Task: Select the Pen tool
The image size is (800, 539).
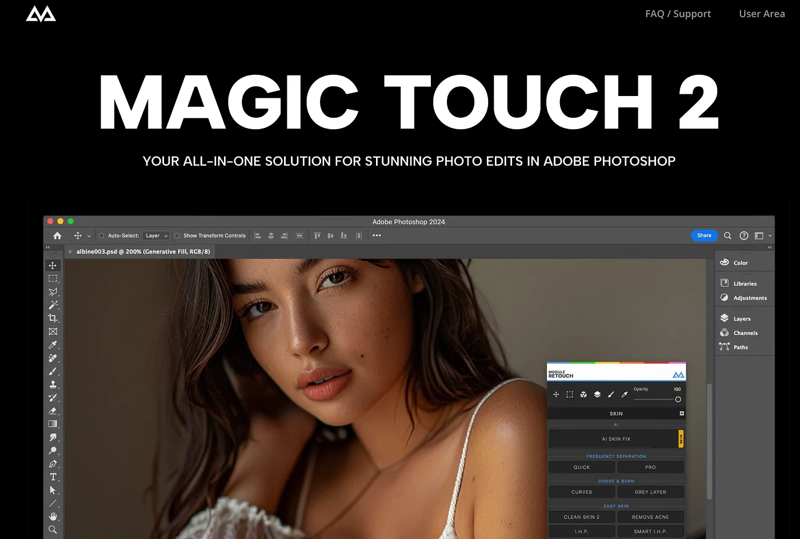Action: tap(53, 464)
